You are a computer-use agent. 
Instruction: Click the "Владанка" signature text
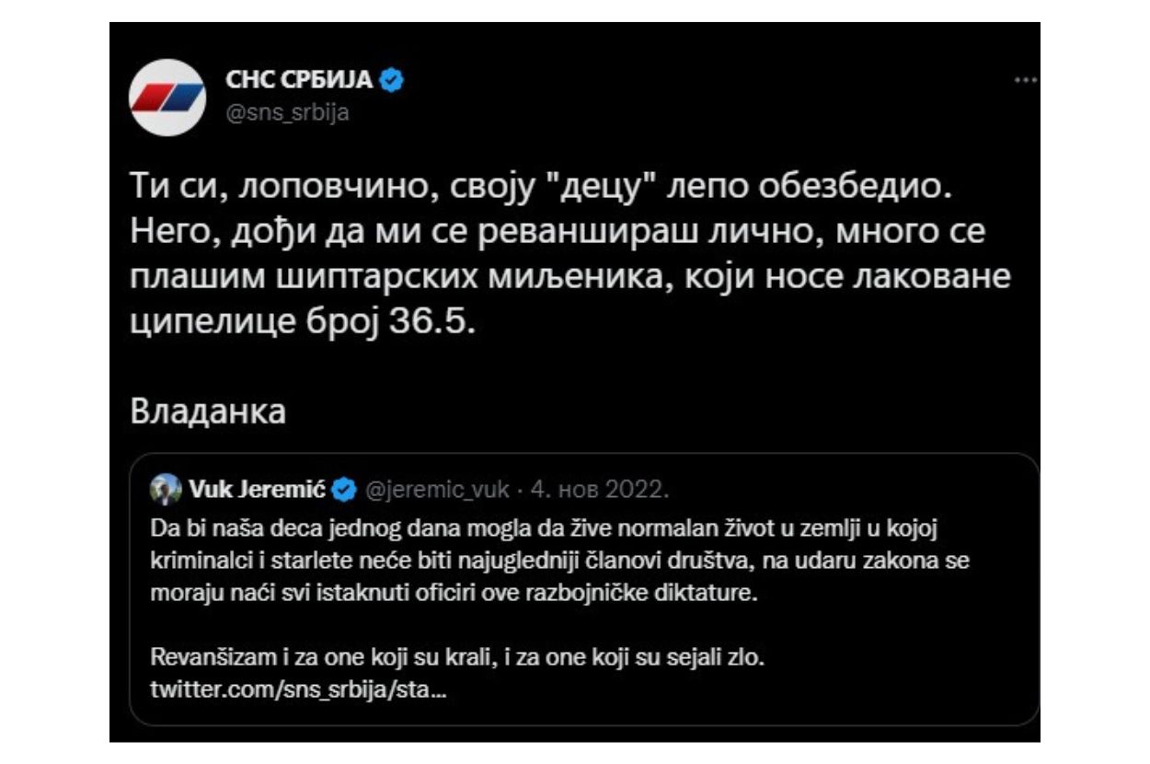click(209, 411)
